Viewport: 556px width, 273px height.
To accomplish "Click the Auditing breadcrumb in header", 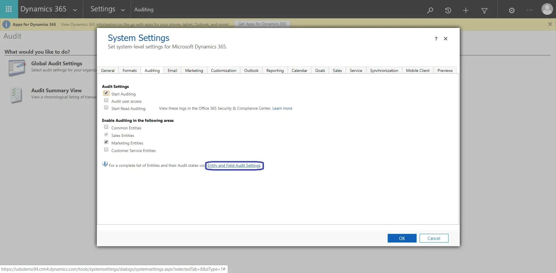I will pyautogui.click(x=144, y=10).
